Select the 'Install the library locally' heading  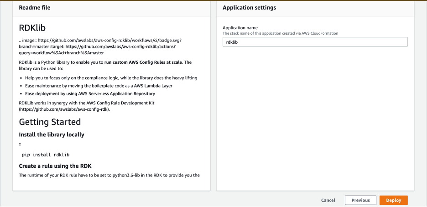52,135
